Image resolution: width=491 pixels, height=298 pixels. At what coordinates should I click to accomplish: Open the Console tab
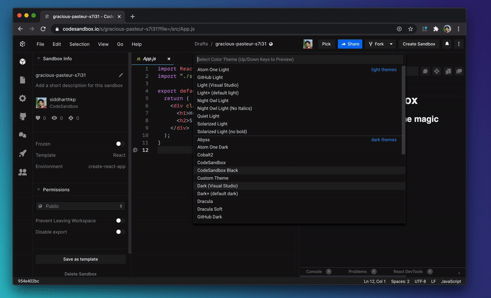[x=314, y=271]
